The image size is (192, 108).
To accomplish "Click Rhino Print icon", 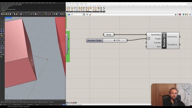I will click(x=8, y=14).
